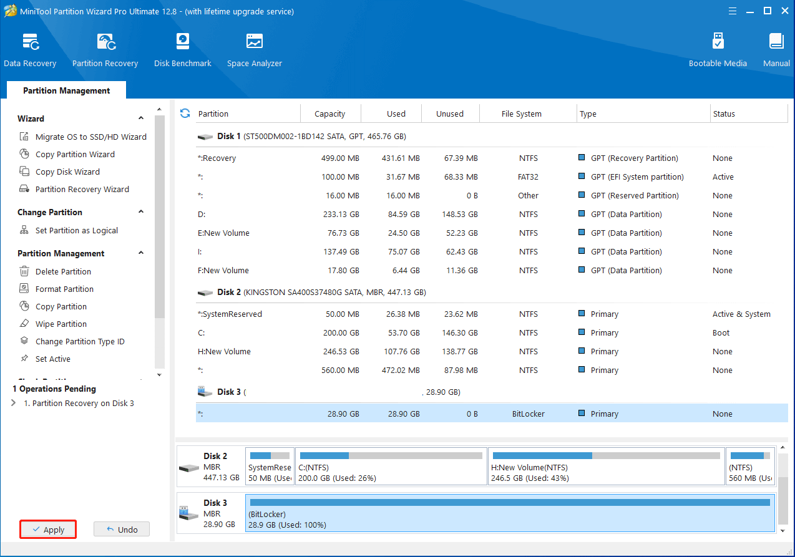The height and width of the screenshot is (557, 795).
Task: Collapse the Partition Management sidebar section
Action: pos(141,253)
